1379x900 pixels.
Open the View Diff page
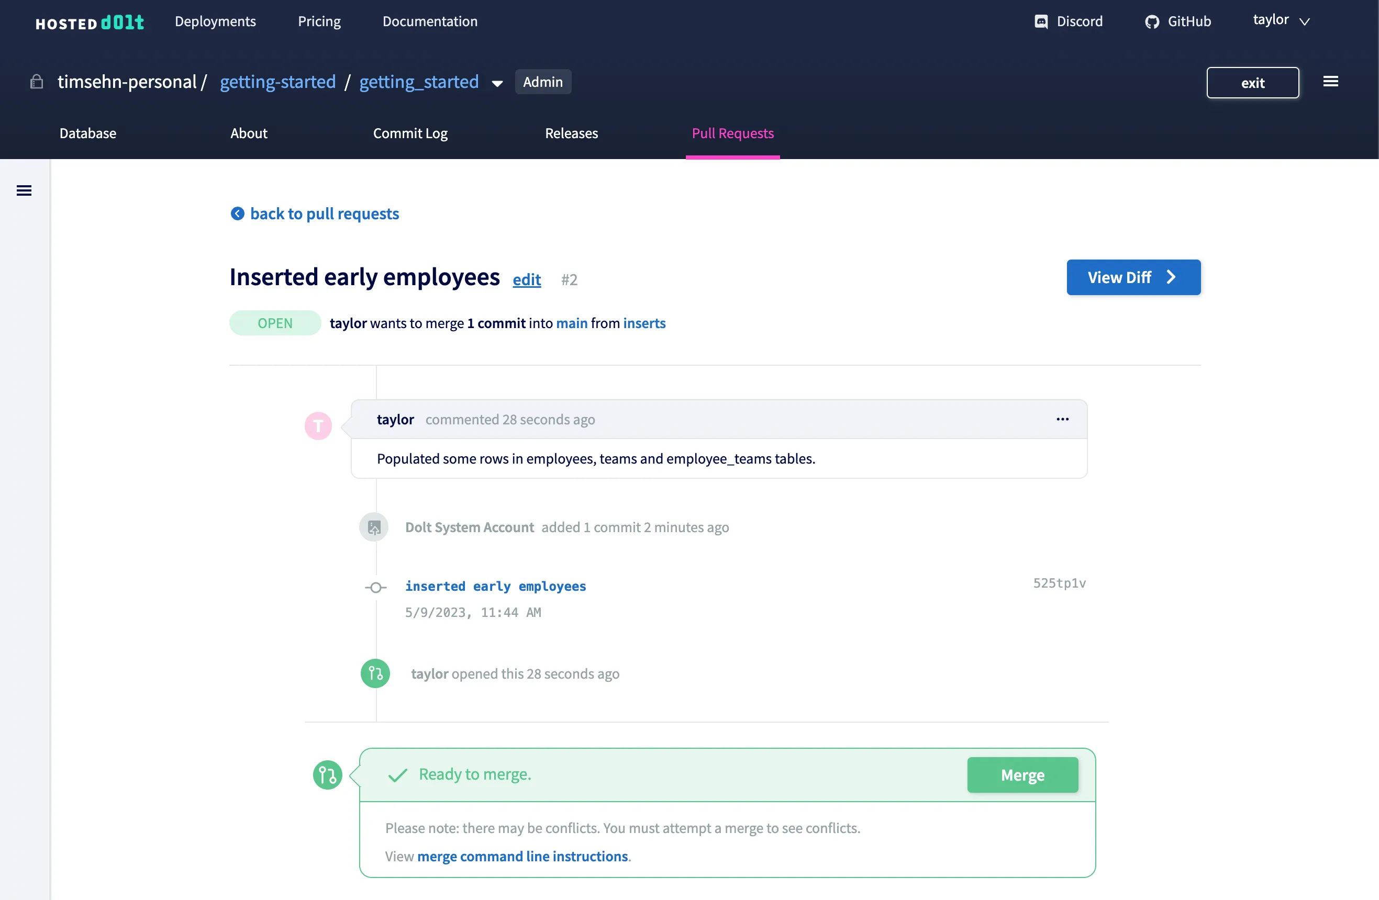1133,277
